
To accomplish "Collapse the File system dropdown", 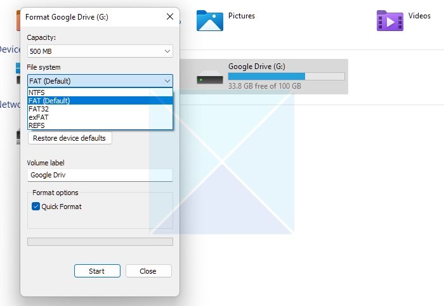I will coord(100,81).
